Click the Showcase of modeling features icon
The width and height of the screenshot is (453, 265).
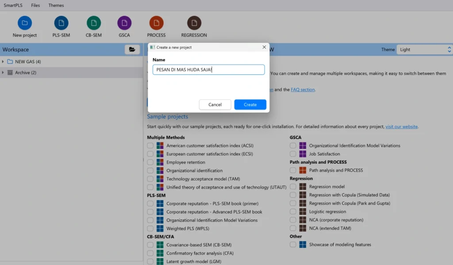303,245
